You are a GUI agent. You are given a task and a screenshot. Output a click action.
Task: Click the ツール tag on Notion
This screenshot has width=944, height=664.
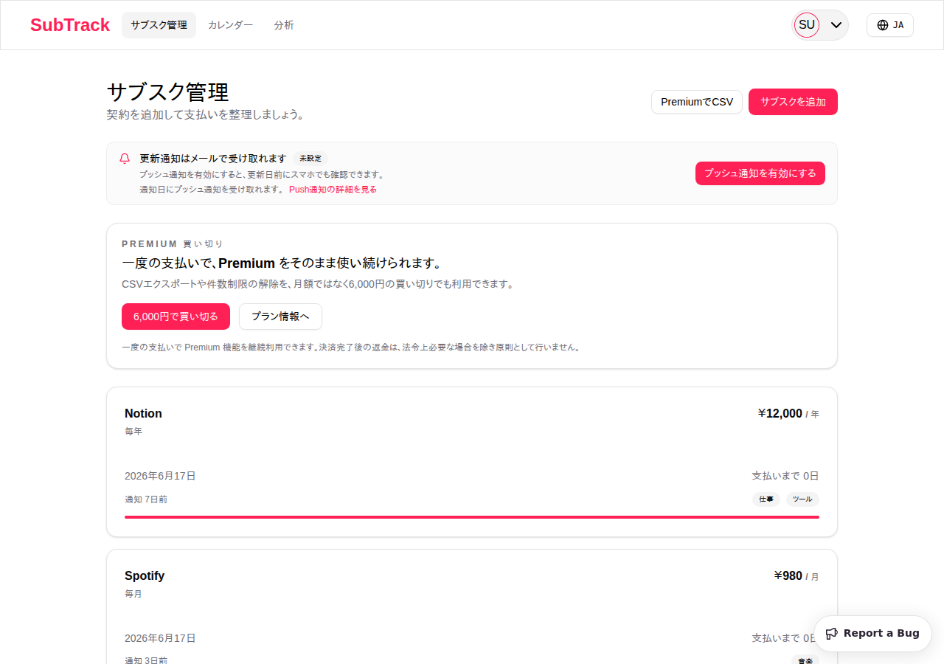tap(802, 499)
